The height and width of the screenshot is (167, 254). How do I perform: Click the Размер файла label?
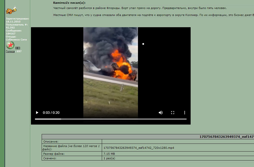coord(54,154)
